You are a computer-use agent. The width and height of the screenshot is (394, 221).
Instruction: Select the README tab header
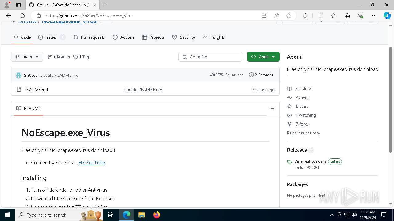(28, 108)
